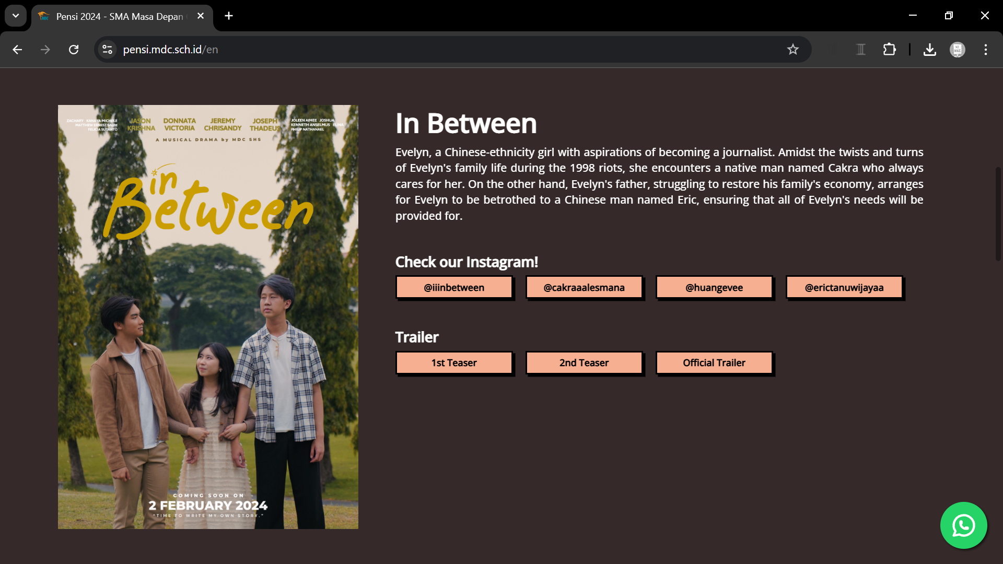This screenshot has width=1003, height=564.
Task: Open the Chrome profile avatar
Action: click(958, 50)
